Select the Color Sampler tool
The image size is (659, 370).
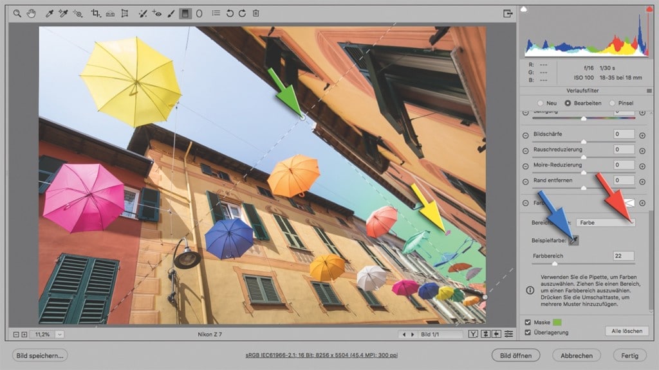tap(63, 13)
